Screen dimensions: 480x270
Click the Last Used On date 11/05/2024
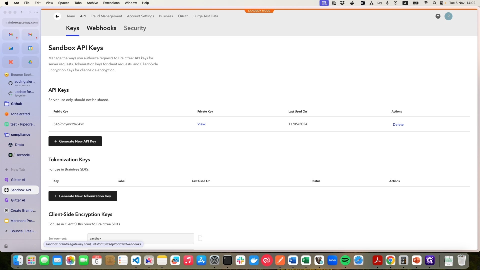[298, 124]
